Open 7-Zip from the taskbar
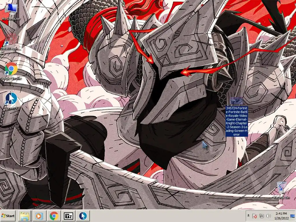 tap(69, 216)
